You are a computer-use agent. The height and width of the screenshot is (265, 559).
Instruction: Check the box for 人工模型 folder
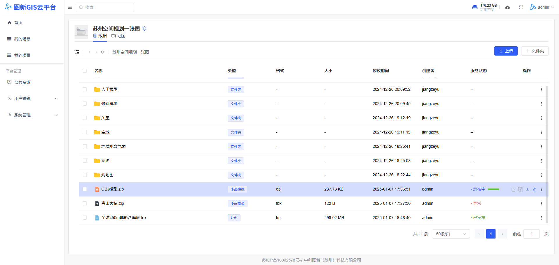coord(85,89)
